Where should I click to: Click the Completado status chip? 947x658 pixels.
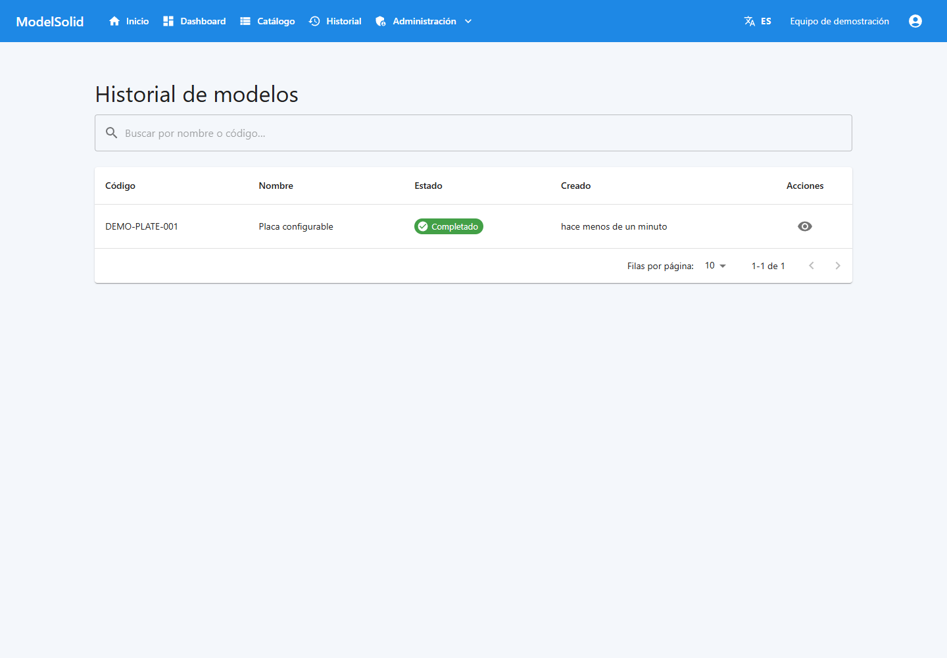pyautogui.click(x=449, y=226)
